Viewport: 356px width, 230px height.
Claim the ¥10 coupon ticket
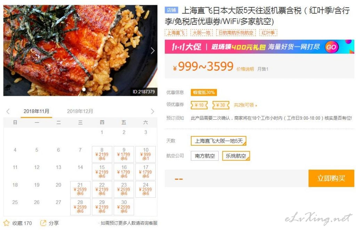point(199,105)
